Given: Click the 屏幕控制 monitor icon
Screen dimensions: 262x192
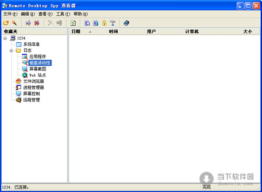Looking at the screenshot, I should 18,94.
